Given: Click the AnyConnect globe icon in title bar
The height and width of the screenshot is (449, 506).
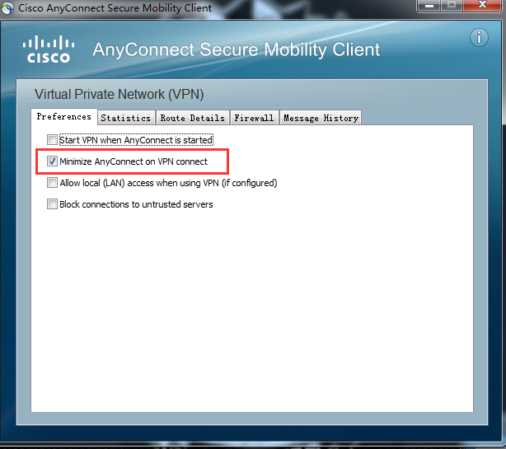Looking at the screenshot, I should (x=7, y=8).
